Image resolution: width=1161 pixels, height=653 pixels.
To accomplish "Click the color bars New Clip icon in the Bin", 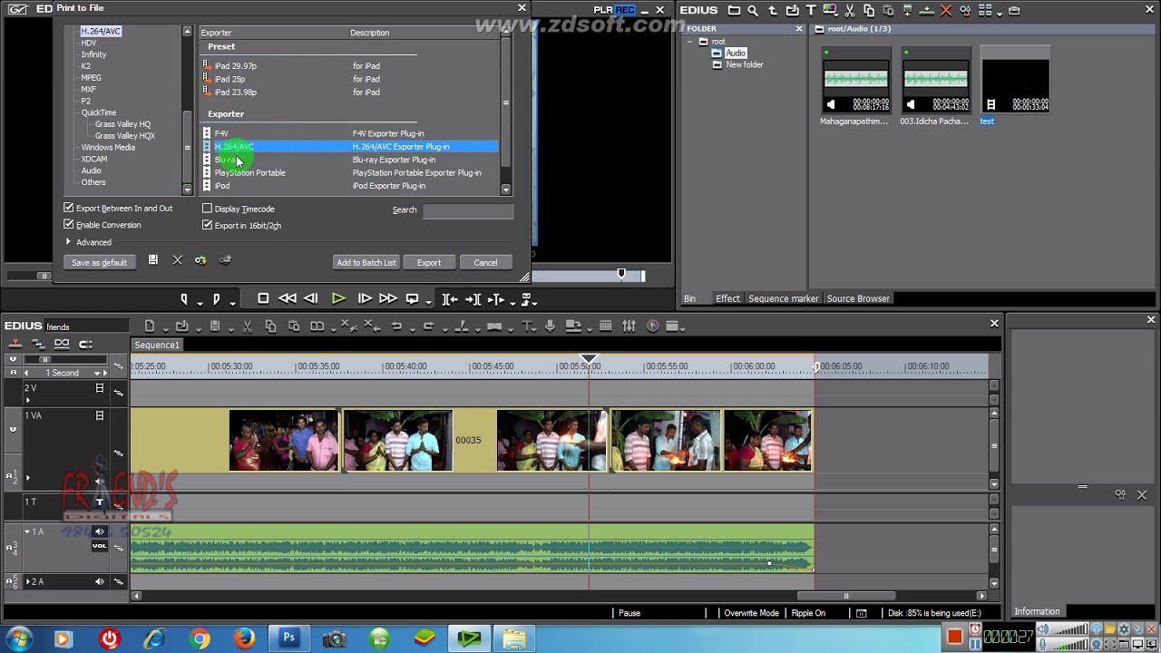I will pyautogui.click(x=831, y=11).
